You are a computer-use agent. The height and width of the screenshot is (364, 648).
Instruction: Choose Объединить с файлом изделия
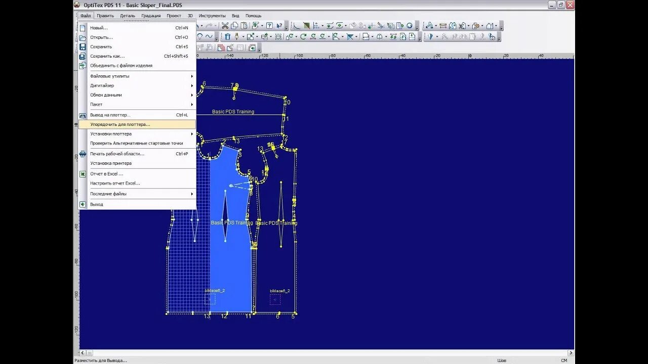click(x=137, y=65)
